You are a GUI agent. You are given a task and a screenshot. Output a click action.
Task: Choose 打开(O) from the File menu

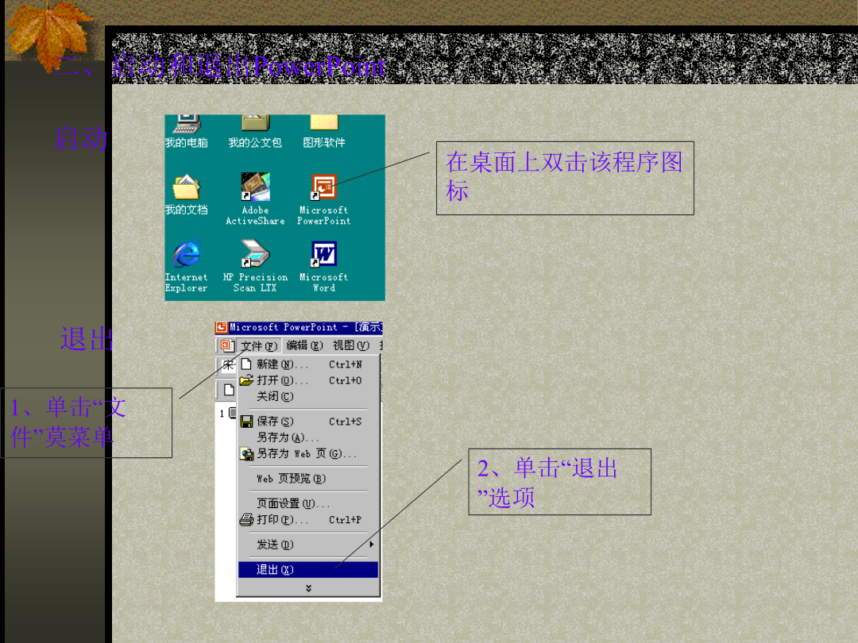click(x=308, y=380)
